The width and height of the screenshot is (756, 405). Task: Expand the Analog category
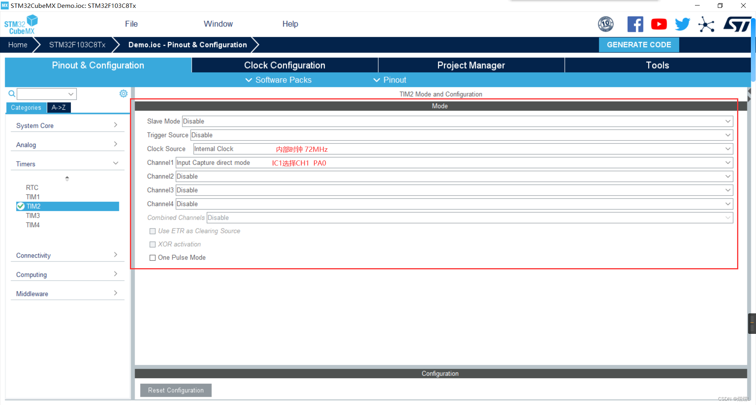coord(67,145)
